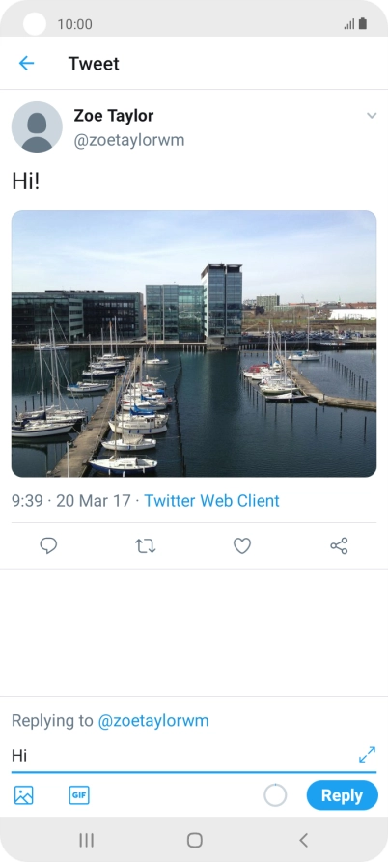Add a GIF to the reply

pyautogui.click(x=79, y=795)
